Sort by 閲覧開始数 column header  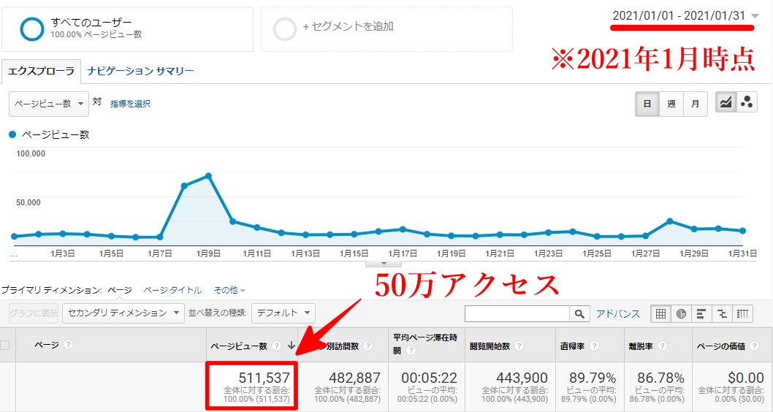(x=490, y=346)
